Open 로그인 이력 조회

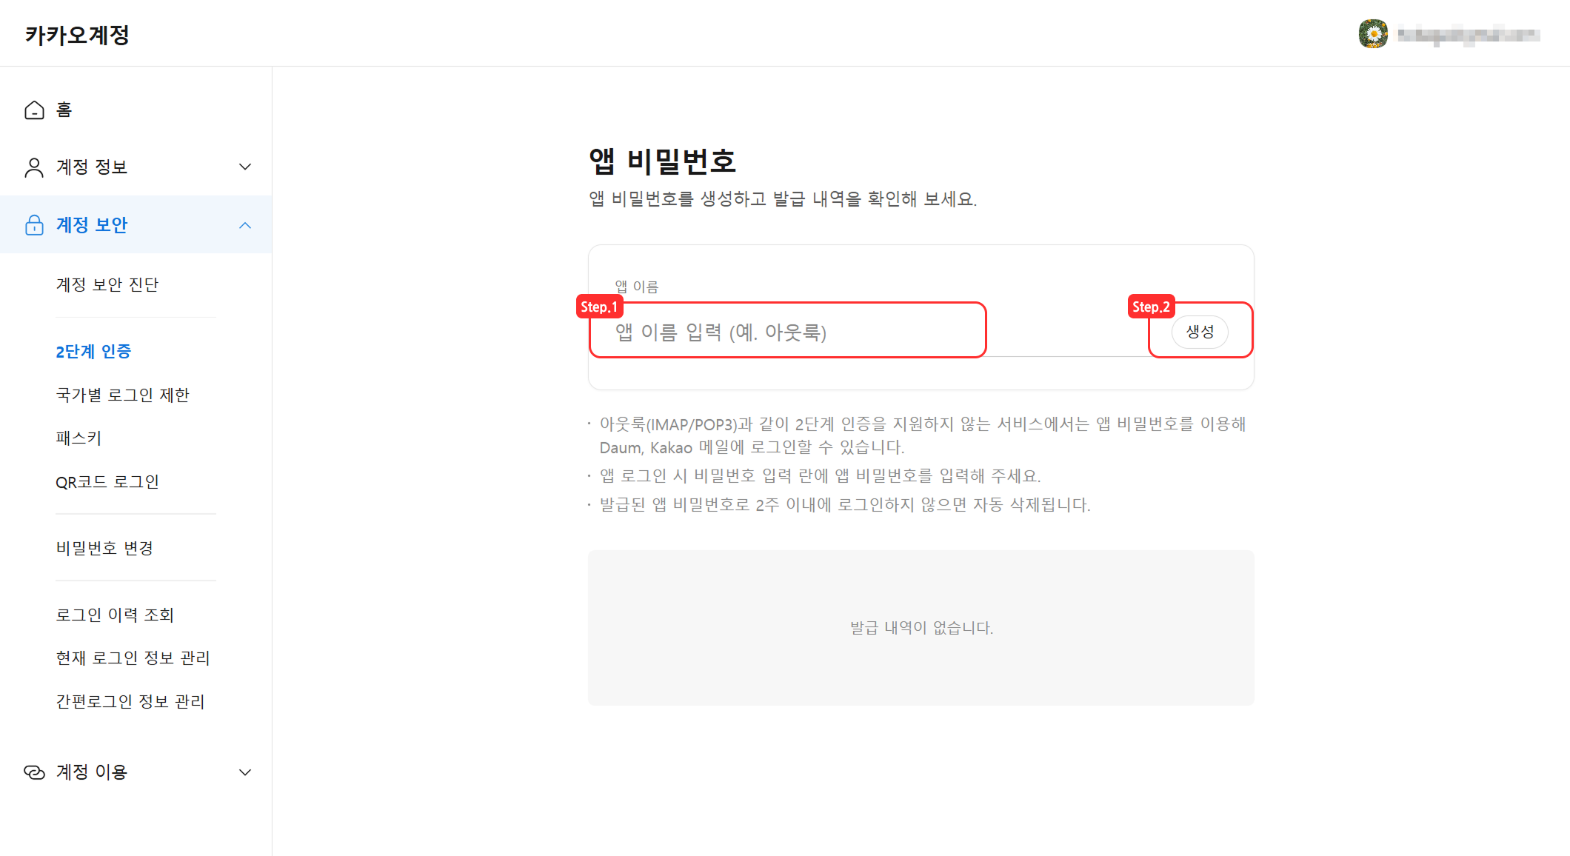coord(115,615)
